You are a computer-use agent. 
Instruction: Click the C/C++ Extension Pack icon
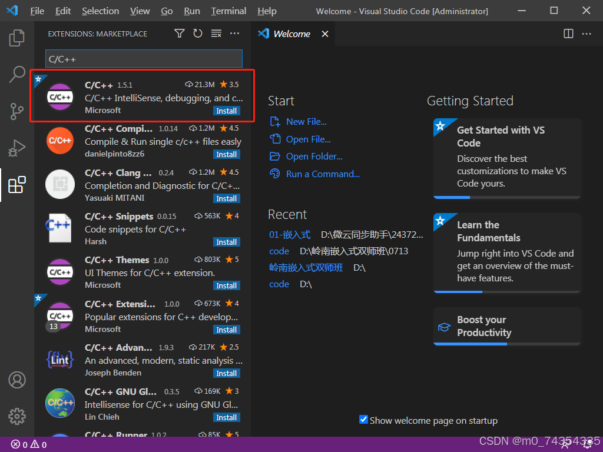coord(60,316)
